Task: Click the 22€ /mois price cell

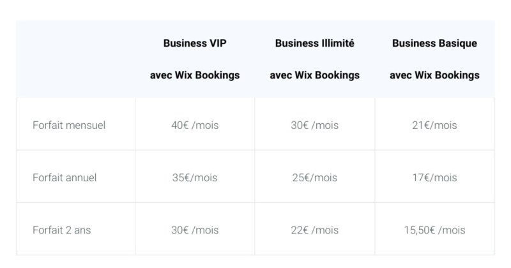Action: (x=314, y=230)
